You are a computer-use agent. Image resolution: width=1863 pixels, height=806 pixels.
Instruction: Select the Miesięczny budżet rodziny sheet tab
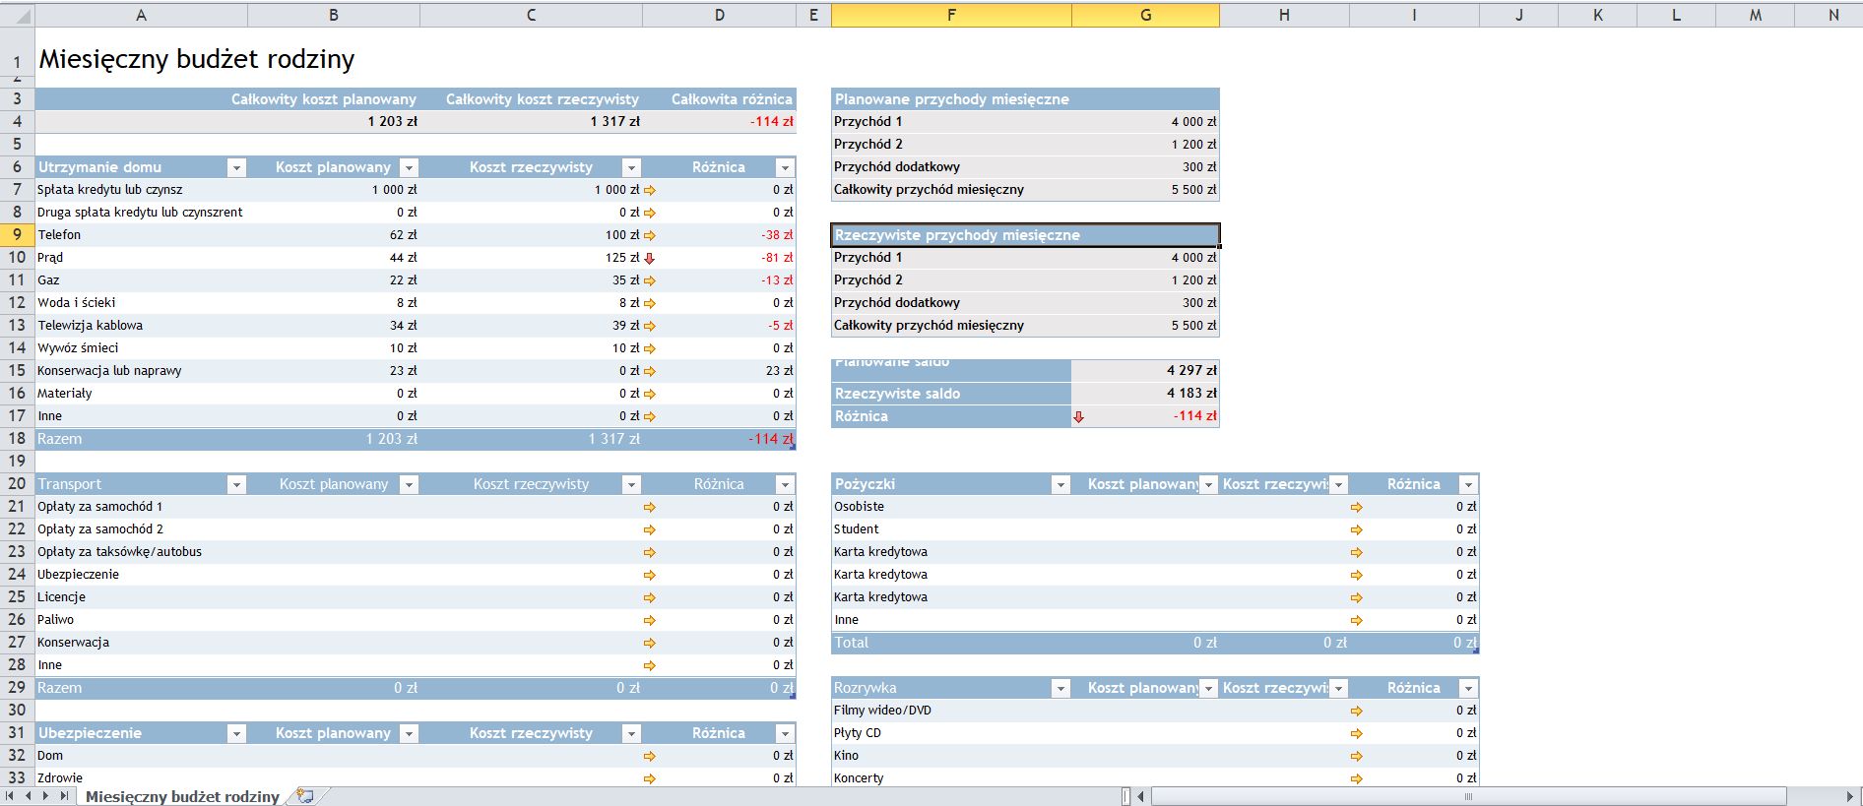click(x=182, y=796)
